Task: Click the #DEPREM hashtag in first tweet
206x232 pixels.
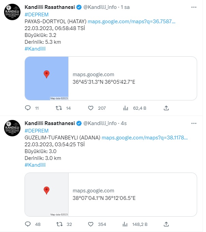Action: pyautogui.click(x=36, y=15)
